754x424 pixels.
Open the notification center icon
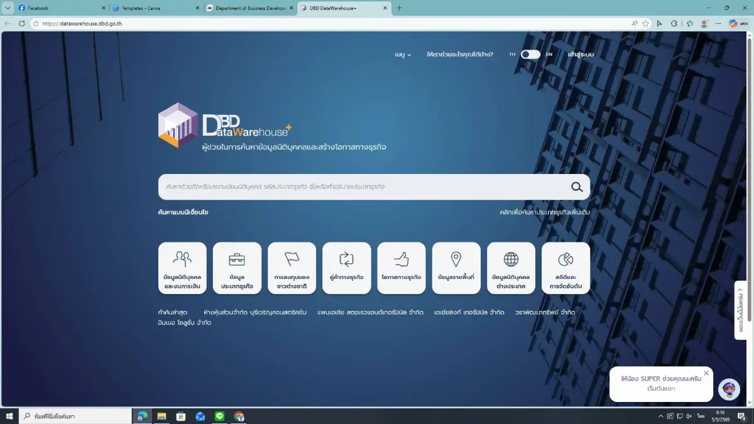(741, 416)
